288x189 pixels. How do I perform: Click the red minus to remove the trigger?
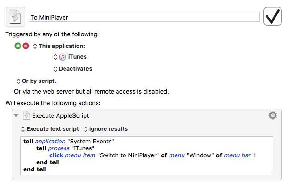pyautogui.click(x=26, y=46)
